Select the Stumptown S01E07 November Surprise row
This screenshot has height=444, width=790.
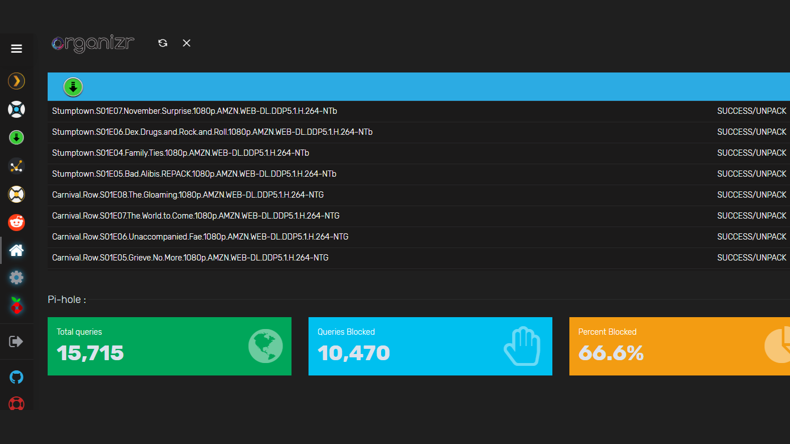pos(419,111)
